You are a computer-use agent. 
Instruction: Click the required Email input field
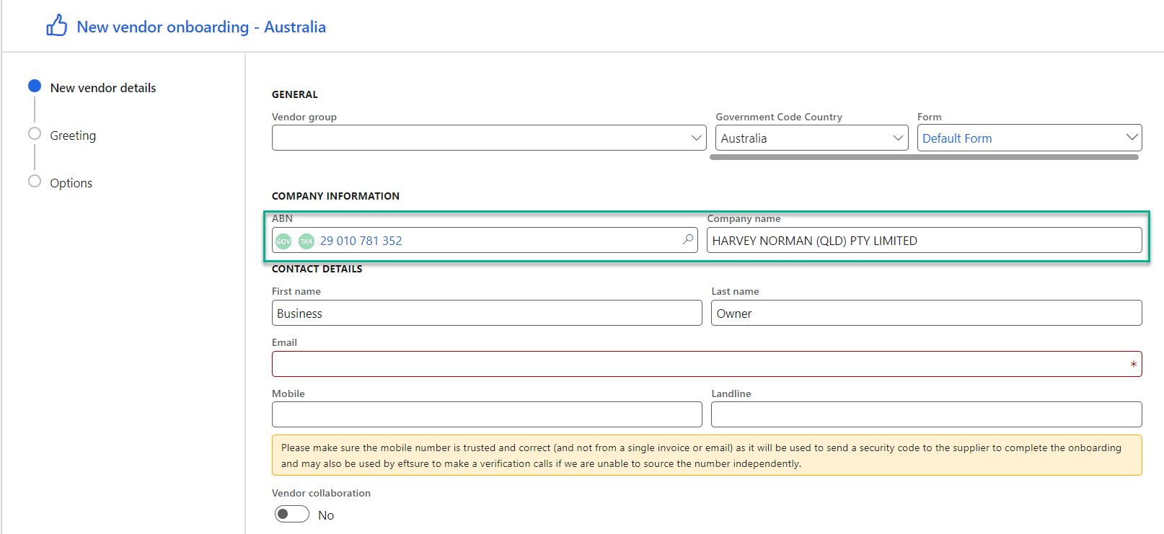pyautogui.click(x=707, y=364)
